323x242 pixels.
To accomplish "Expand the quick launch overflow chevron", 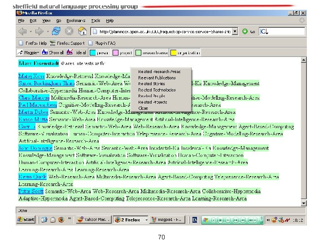I will (x=70, y=218).
